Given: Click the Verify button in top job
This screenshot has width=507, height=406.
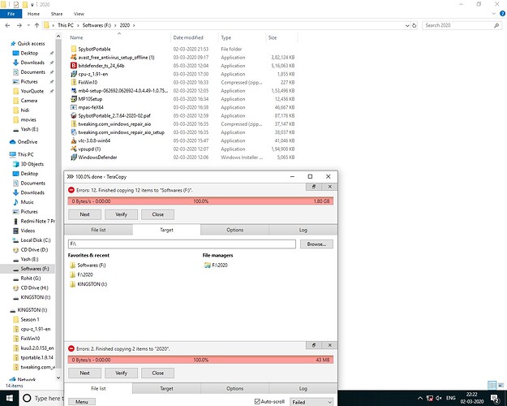Looking at the screenshot, I should [122, 214].
